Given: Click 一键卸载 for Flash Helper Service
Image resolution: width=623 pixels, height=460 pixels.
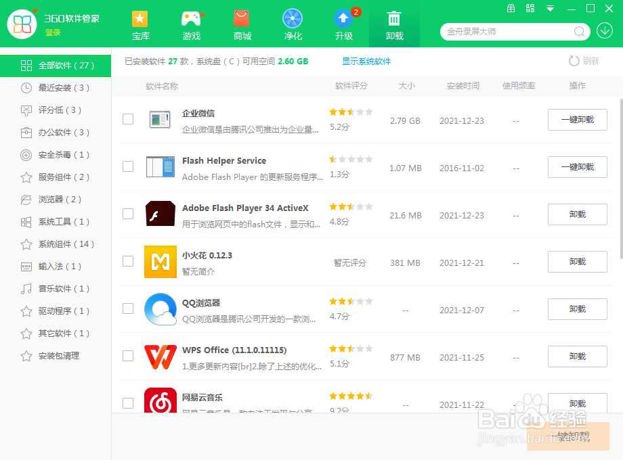Looking at the screenshot, I should [x=578, y=167].
